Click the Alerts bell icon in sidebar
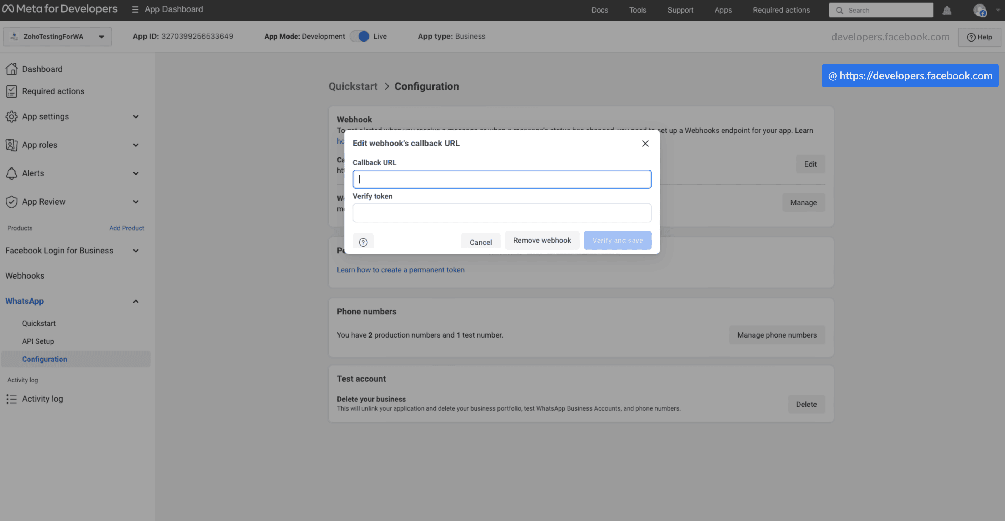1005x521 pixels. [12, 173]
